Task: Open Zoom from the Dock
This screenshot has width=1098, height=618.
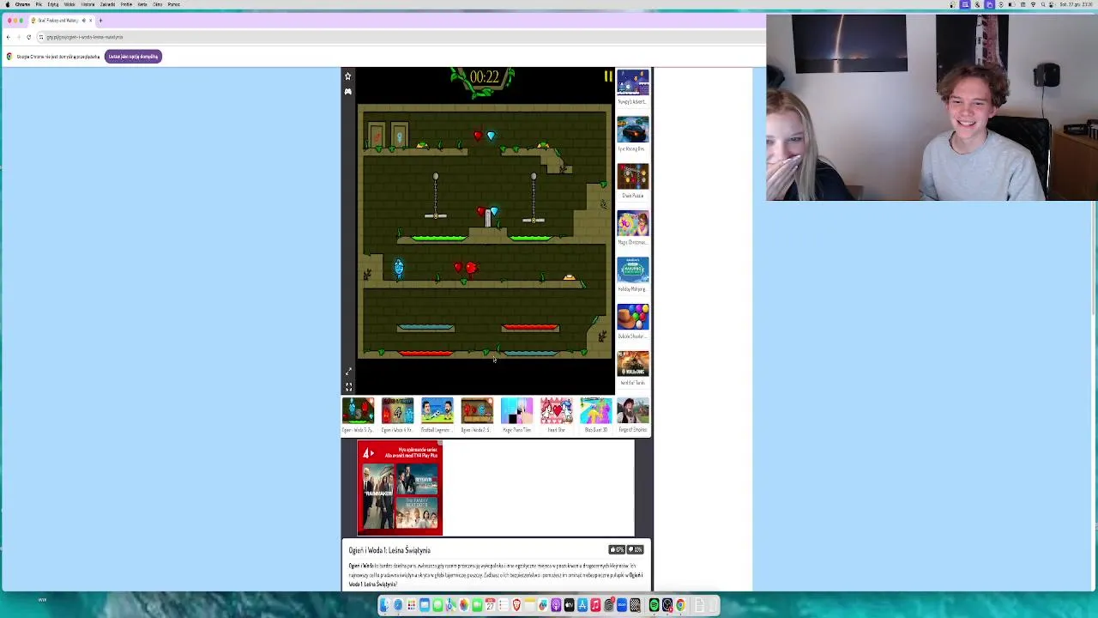Action: [x=622, y=606]
